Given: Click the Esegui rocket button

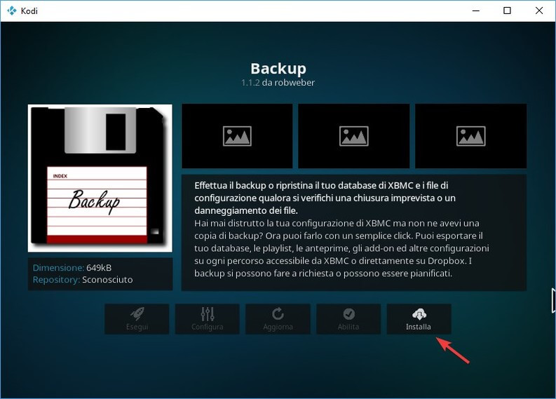Looking at the screenshot, I should point(137,319).
